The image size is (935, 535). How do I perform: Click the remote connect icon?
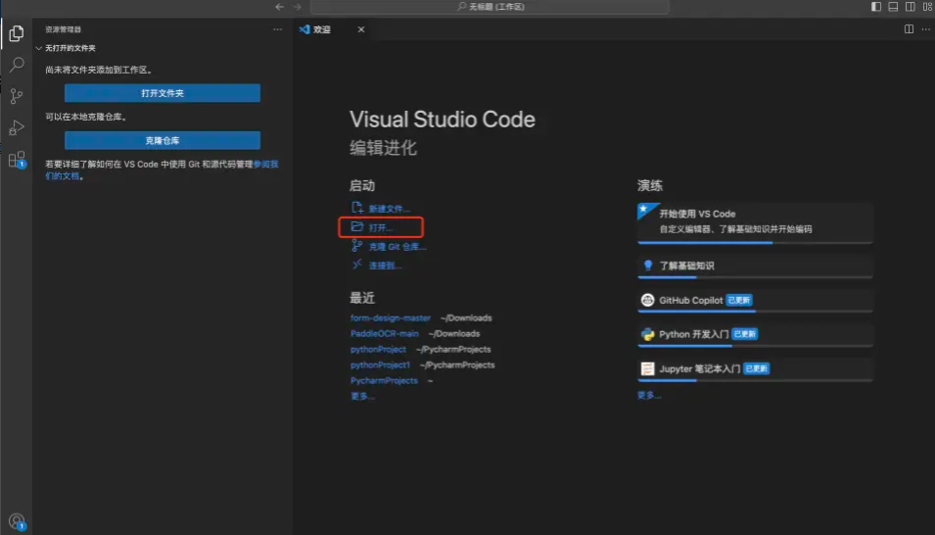click(357, 264)
